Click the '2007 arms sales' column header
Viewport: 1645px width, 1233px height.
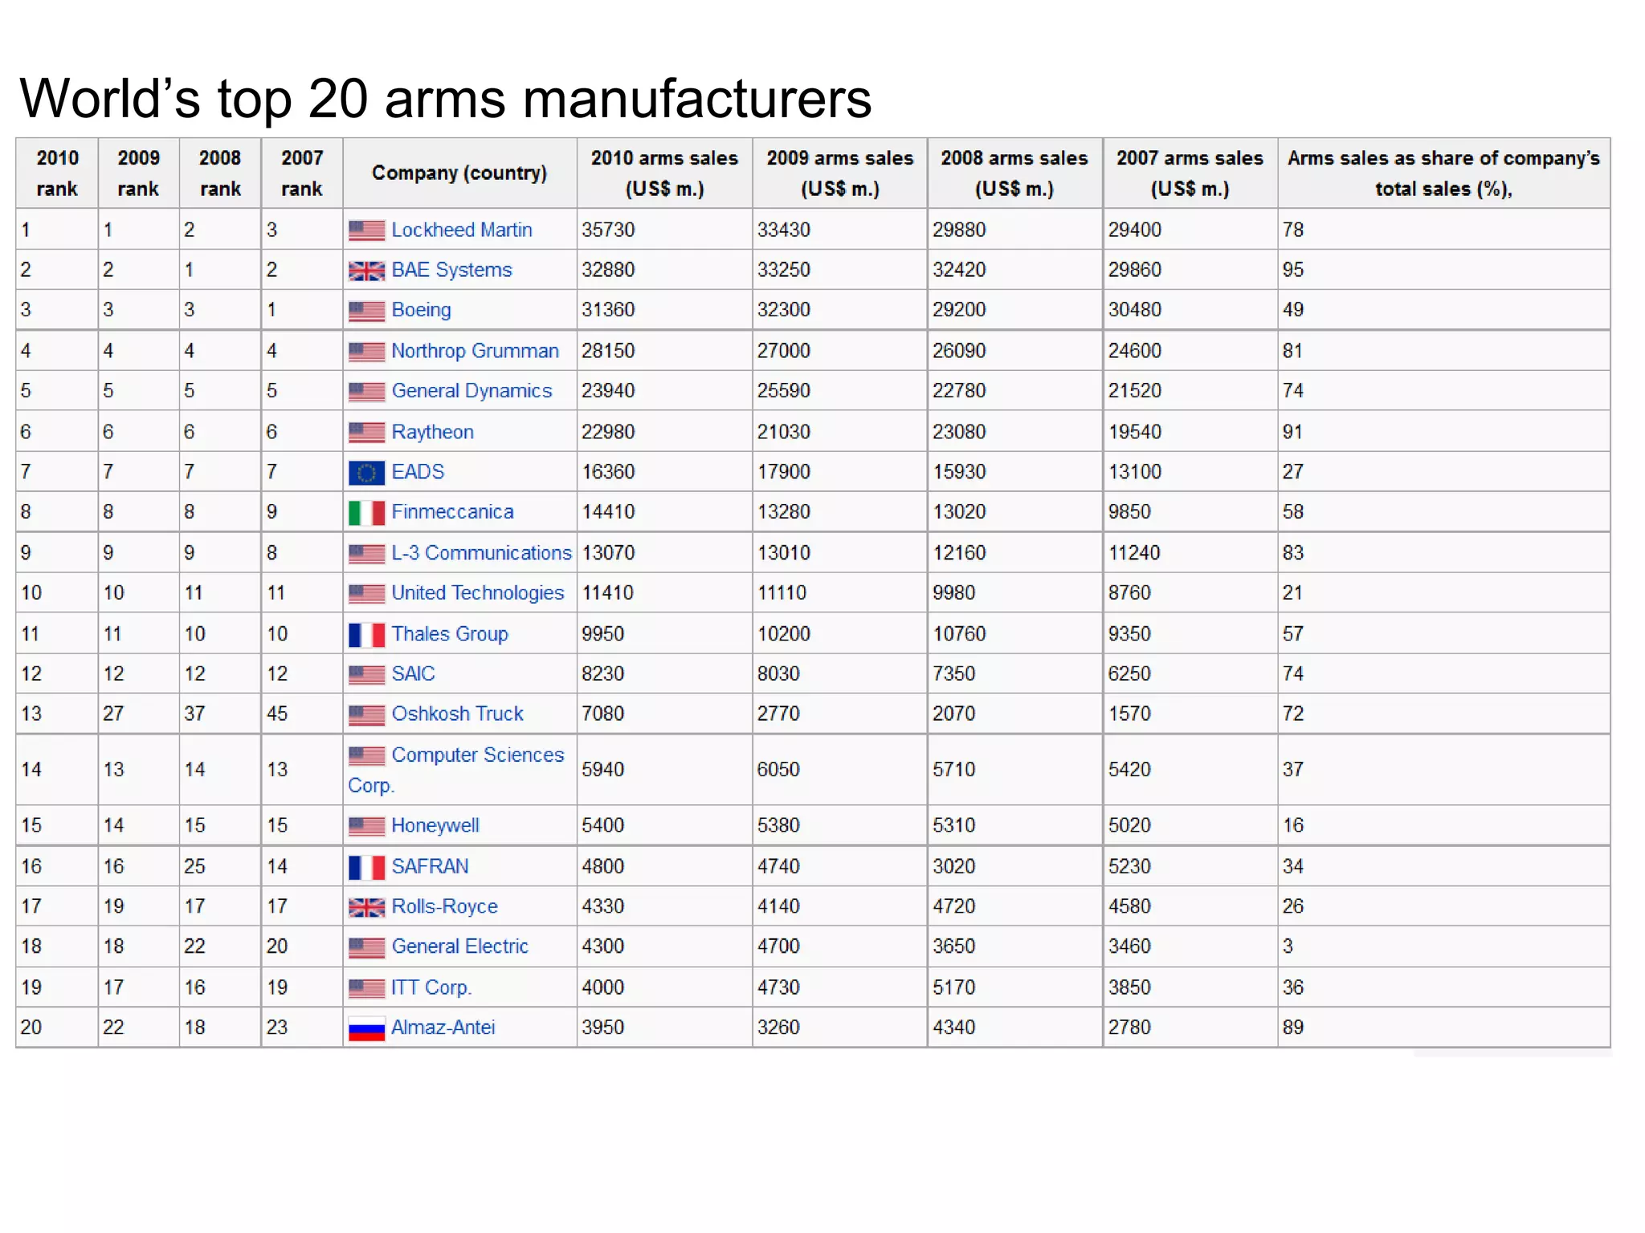[x=1190, y=173]
